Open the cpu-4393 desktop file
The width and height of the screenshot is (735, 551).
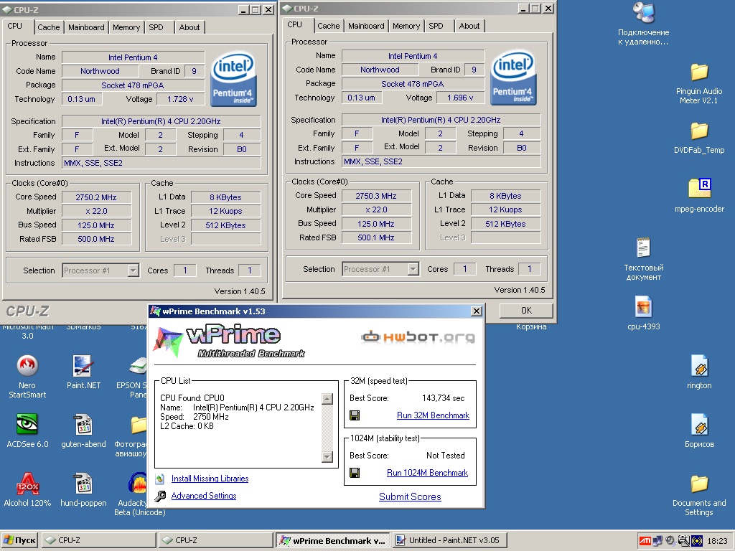643,307
